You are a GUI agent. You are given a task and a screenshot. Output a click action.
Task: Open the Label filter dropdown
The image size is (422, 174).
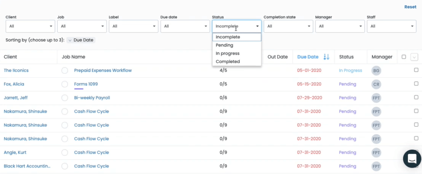pyautogui.click(x=134, y=26)
